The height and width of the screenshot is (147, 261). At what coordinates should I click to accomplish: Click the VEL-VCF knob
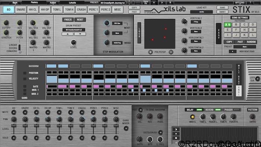[x=47, y=23]
